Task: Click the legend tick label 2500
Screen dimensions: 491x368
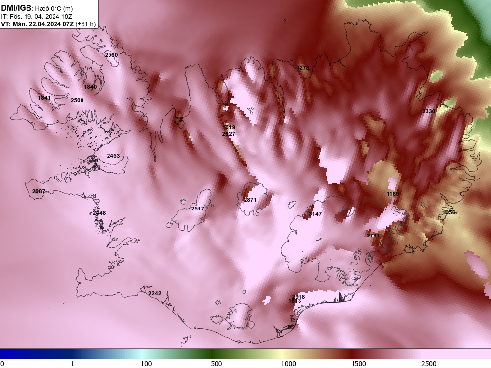Action: pos(429,364)
